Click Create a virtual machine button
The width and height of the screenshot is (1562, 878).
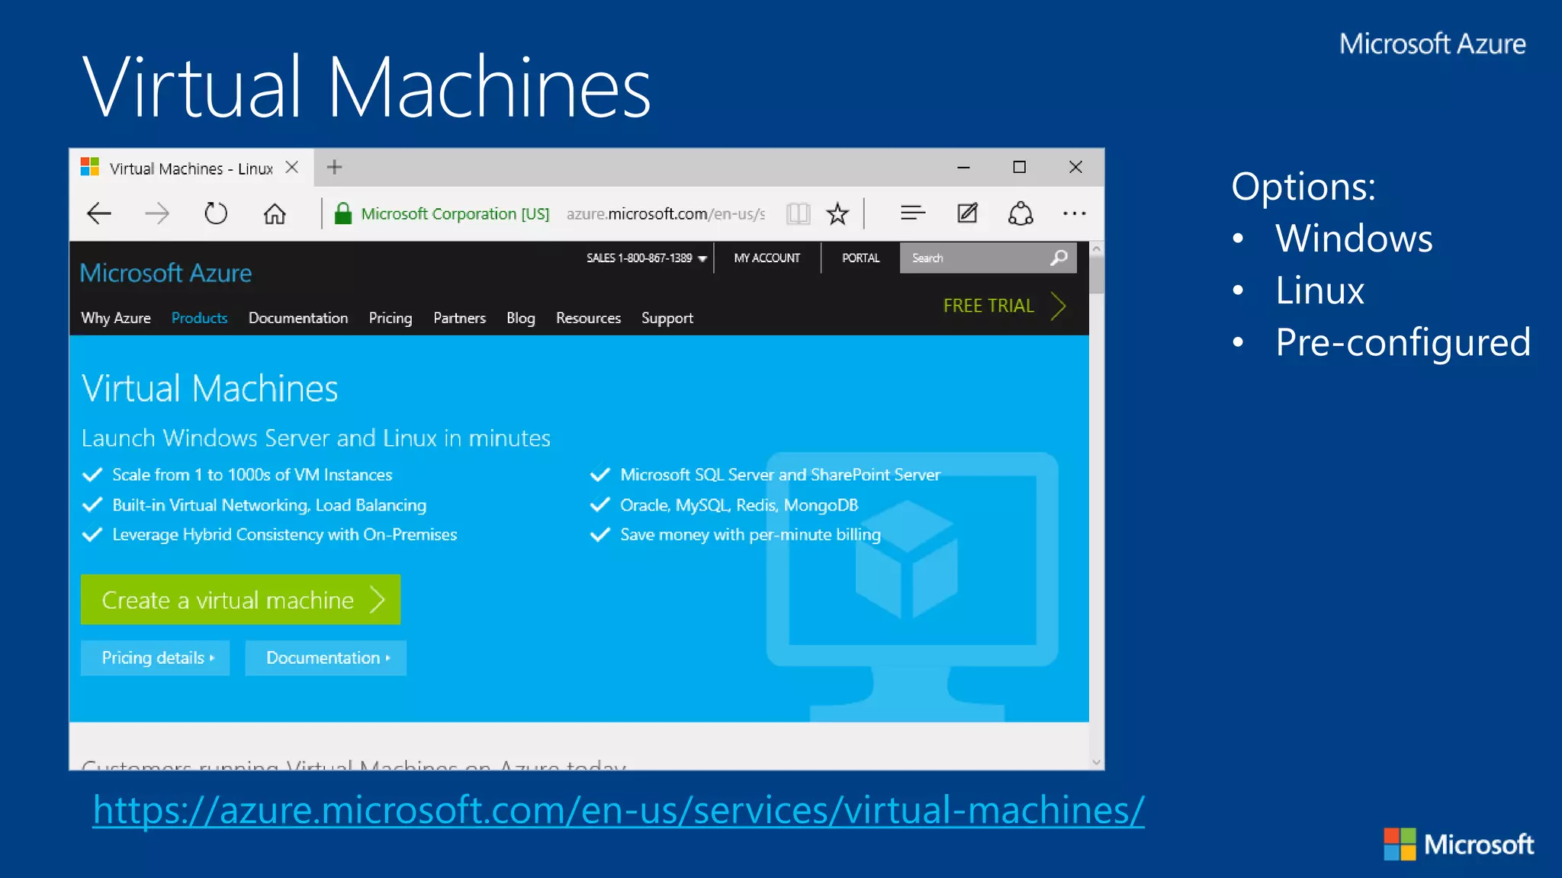(240, 600)
